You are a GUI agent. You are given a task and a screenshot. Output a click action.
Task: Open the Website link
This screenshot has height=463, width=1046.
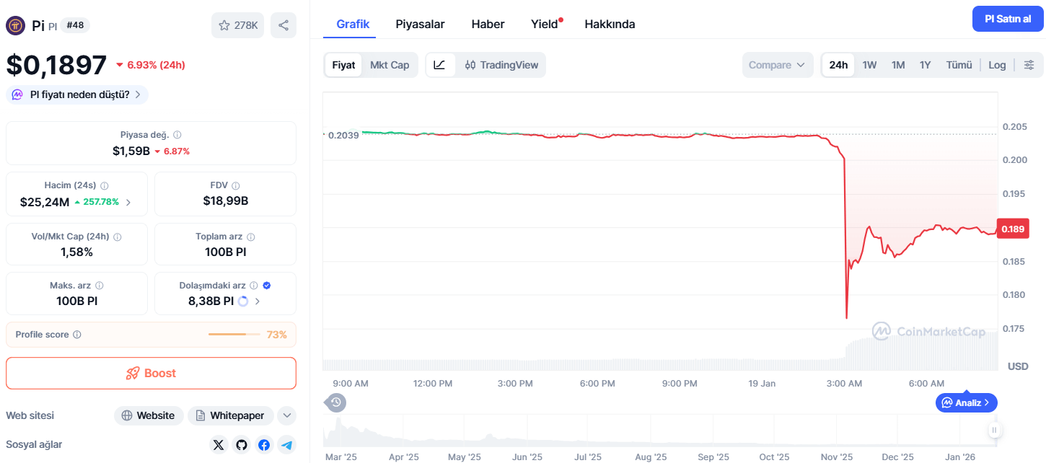[148, 415]
